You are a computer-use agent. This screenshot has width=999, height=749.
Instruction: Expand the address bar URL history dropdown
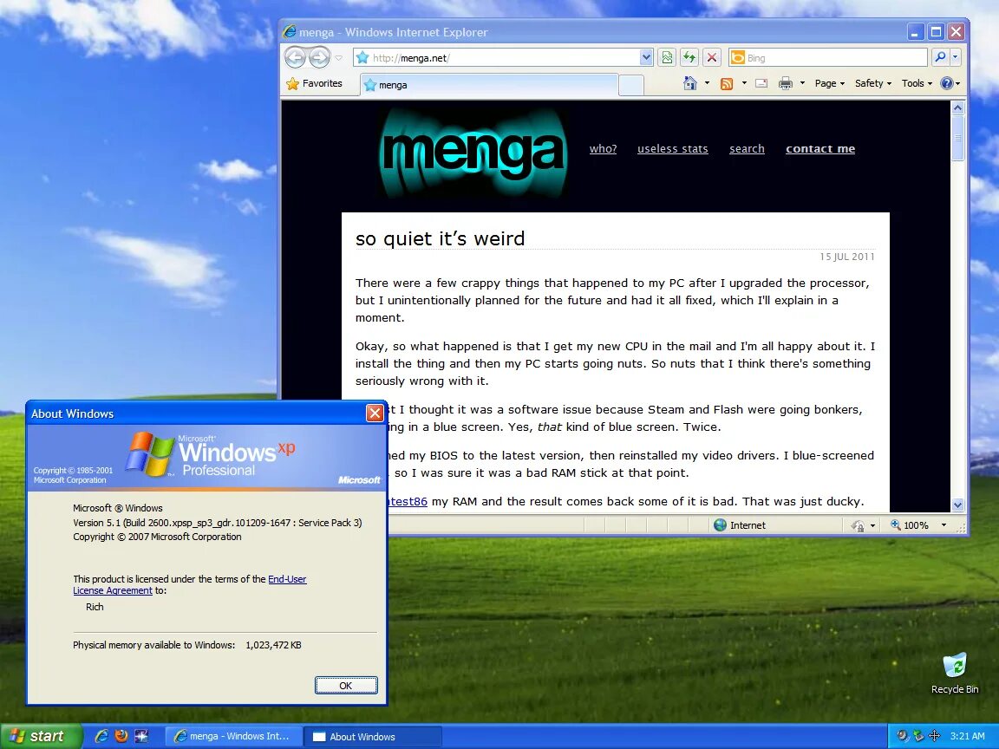(x=646, y=58)
